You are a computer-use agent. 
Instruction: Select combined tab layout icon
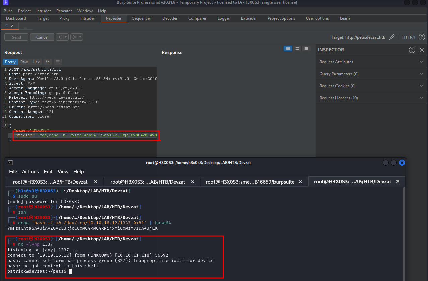(306, 49)
